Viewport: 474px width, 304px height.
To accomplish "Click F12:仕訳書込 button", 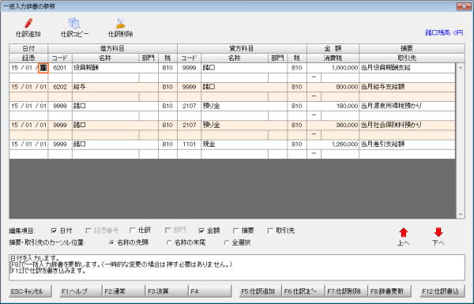I will pyautogui.click(x=441, y=291).
